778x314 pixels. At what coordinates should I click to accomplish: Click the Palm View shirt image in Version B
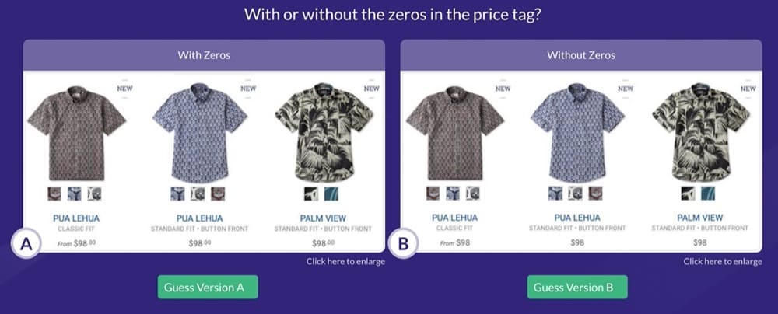click(x=701, y=133)
